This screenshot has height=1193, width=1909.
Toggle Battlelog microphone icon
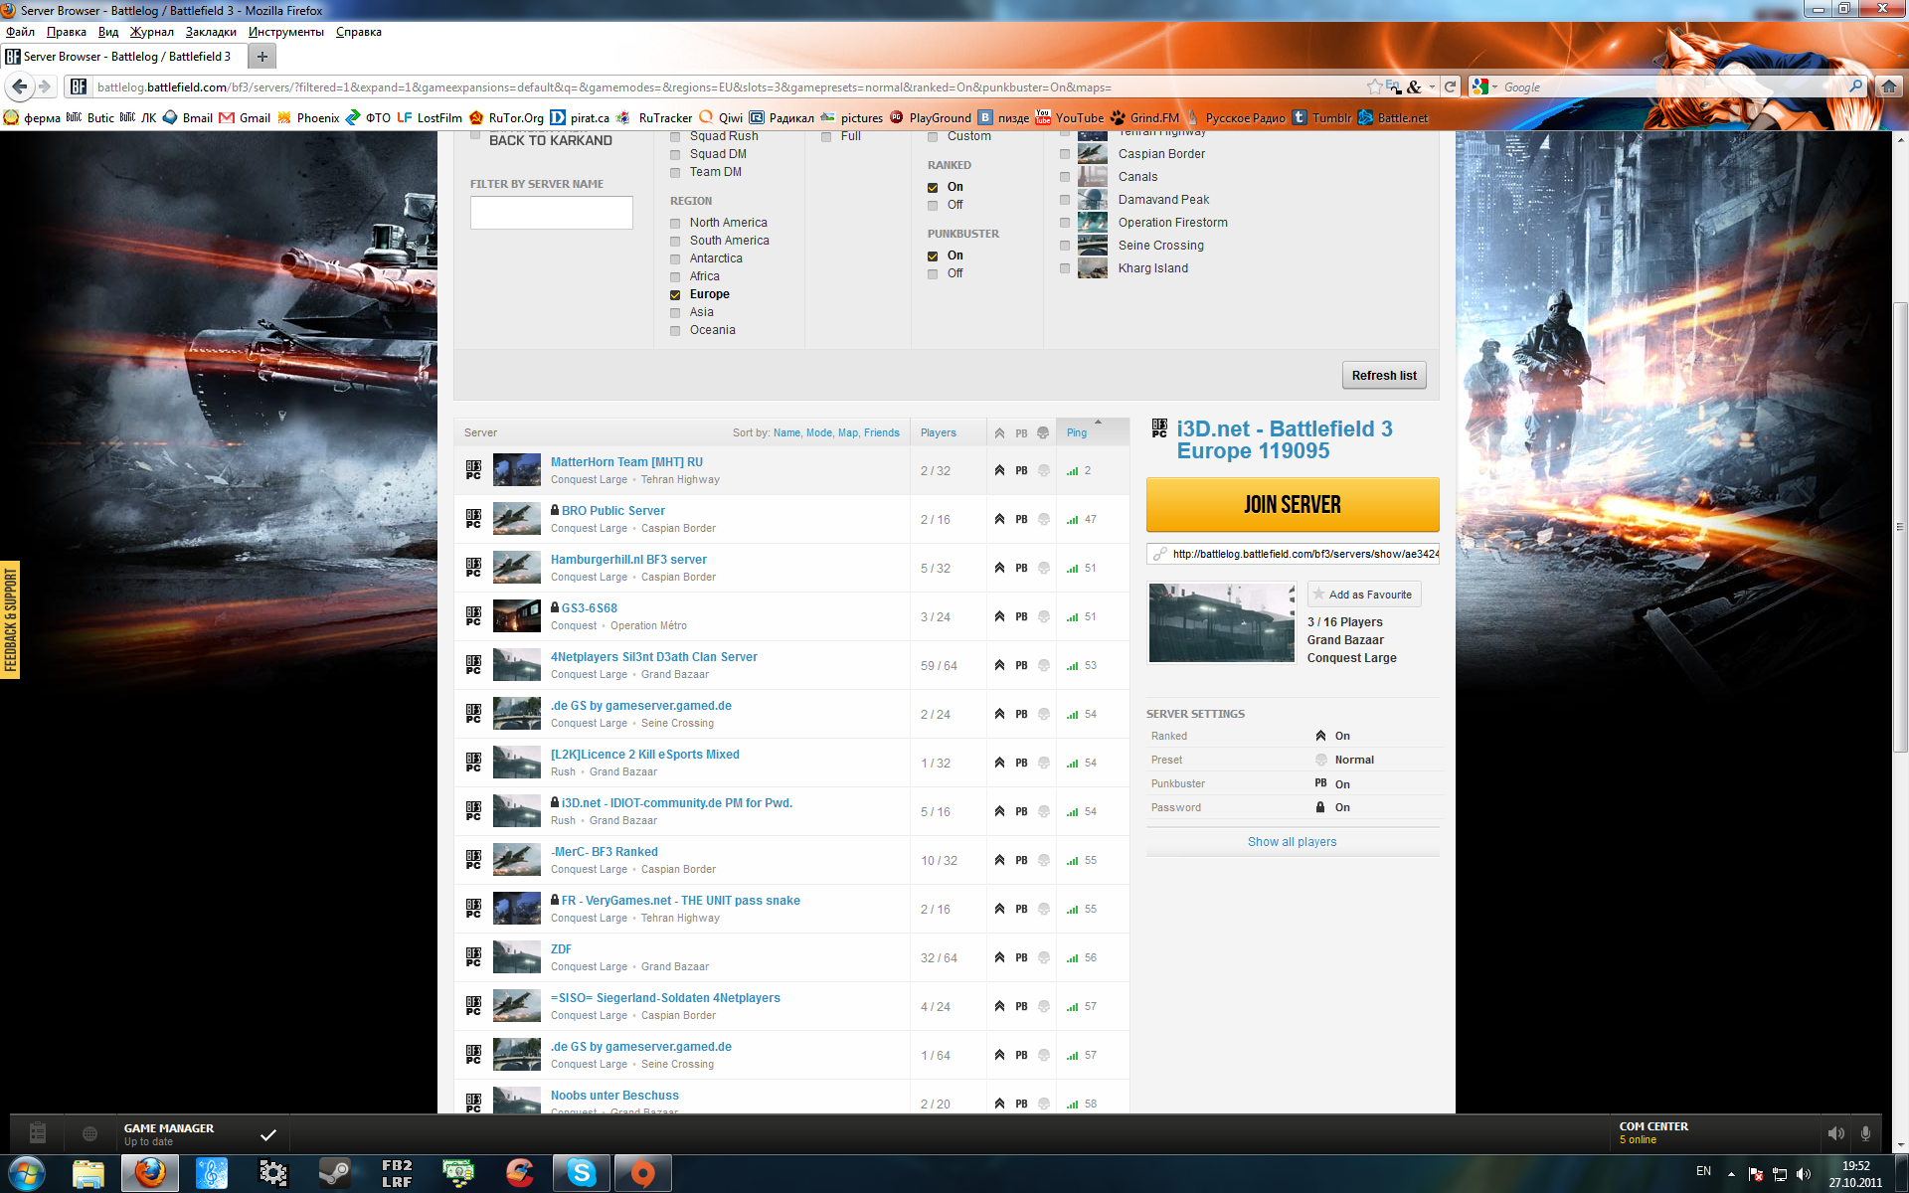coord(1865,1133)
